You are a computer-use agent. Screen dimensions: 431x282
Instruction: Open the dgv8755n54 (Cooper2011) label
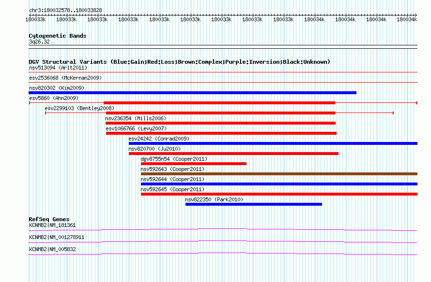[174, 159]
